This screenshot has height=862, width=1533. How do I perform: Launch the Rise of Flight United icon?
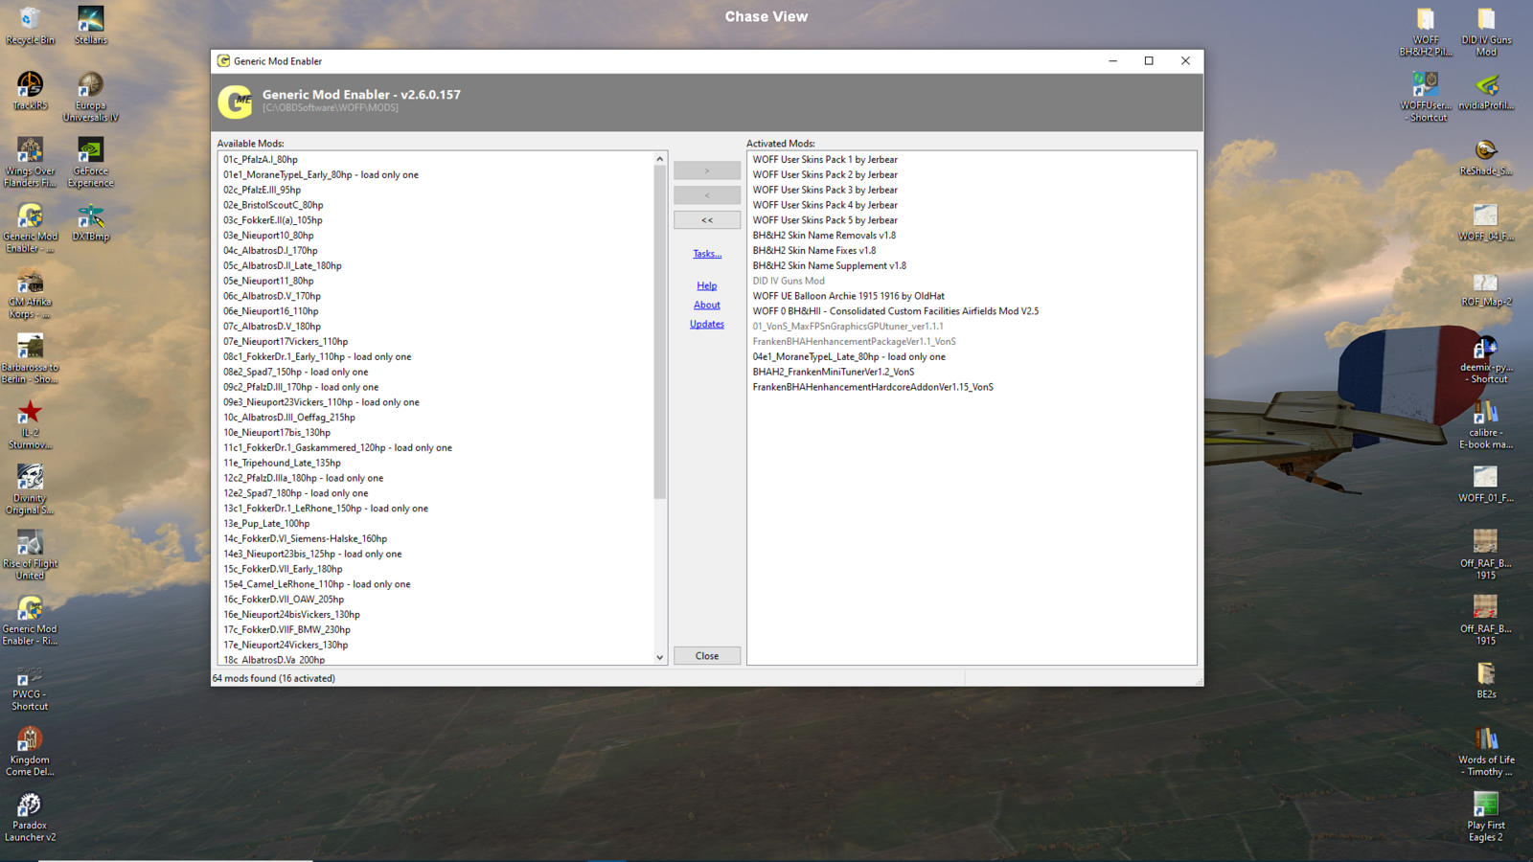(30, 555)
